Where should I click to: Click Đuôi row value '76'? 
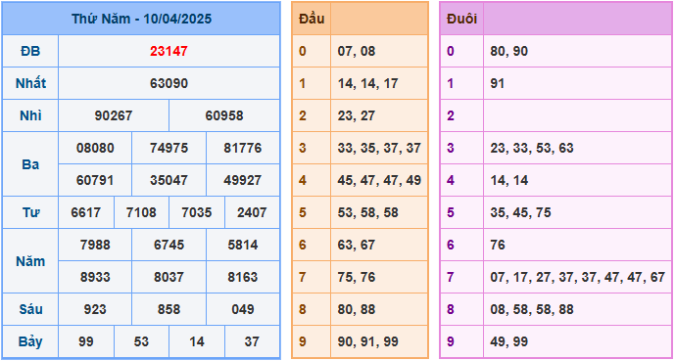tap(498, 245)
